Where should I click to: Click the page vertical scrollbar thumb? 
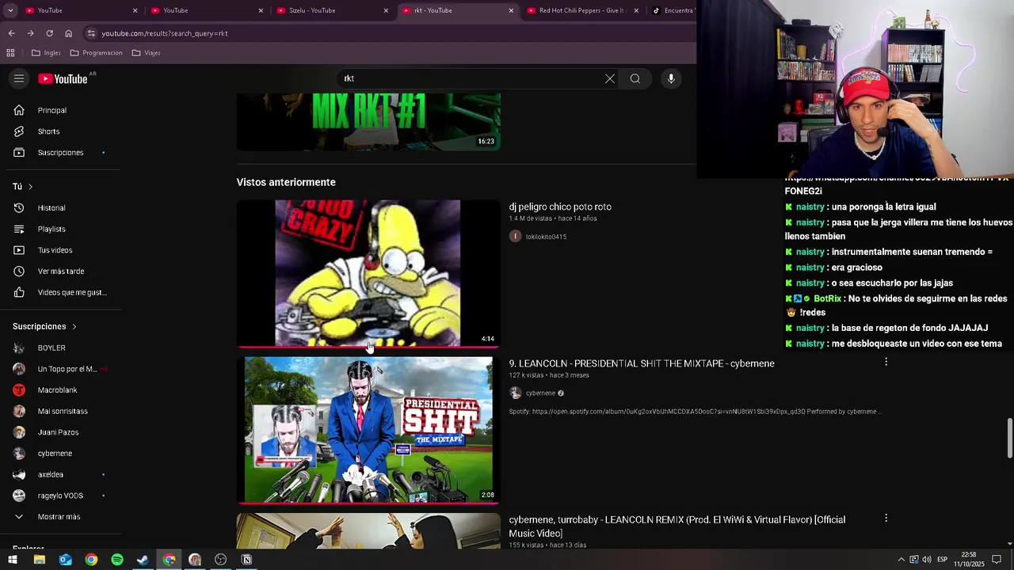pyautogui.click(x=1009, y=438)
